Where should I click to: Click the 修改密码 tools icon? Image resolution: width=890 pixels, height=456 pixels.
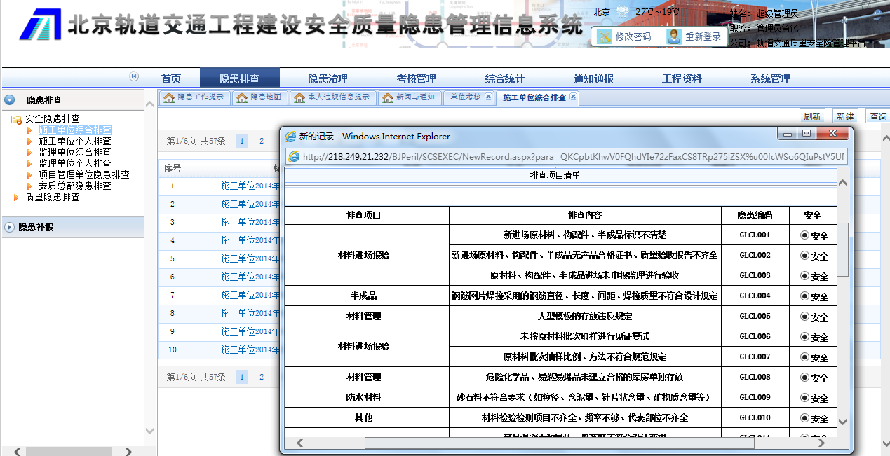click(x=605, y=36)
